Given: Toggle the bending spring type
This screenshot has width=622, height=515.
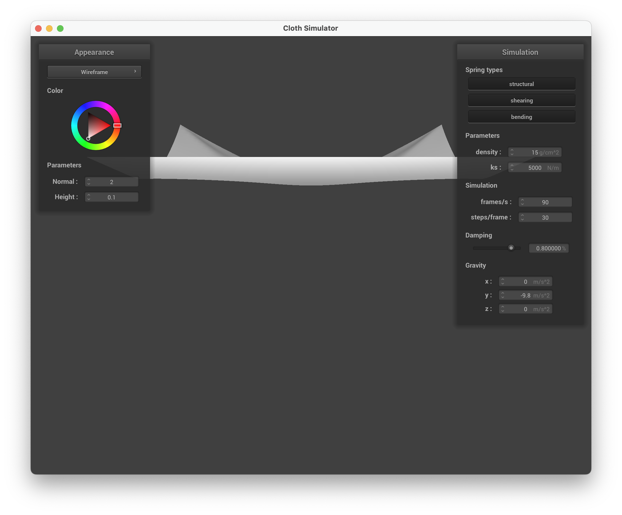Looking at the screenshot, I should 521,117.
